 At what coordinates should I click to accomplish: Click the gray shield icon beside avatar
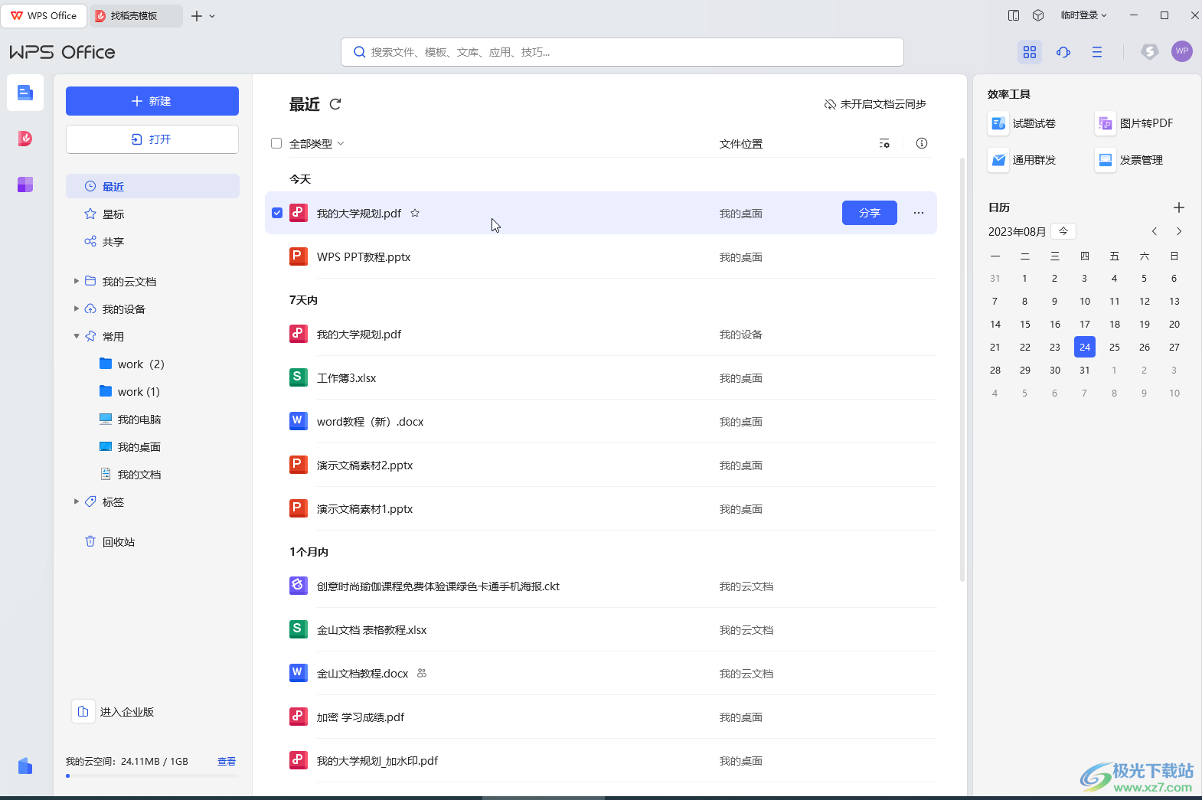coord(1150,51)
